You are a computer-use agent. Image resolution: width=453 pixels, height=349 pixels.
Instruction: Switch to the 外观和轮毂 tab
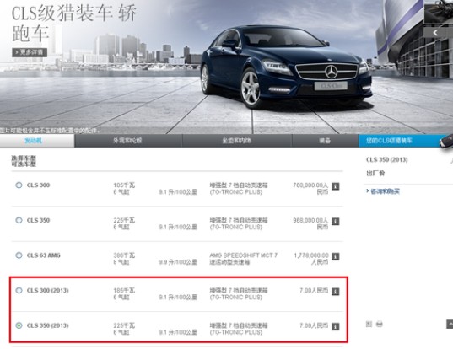tap(128, 141)
